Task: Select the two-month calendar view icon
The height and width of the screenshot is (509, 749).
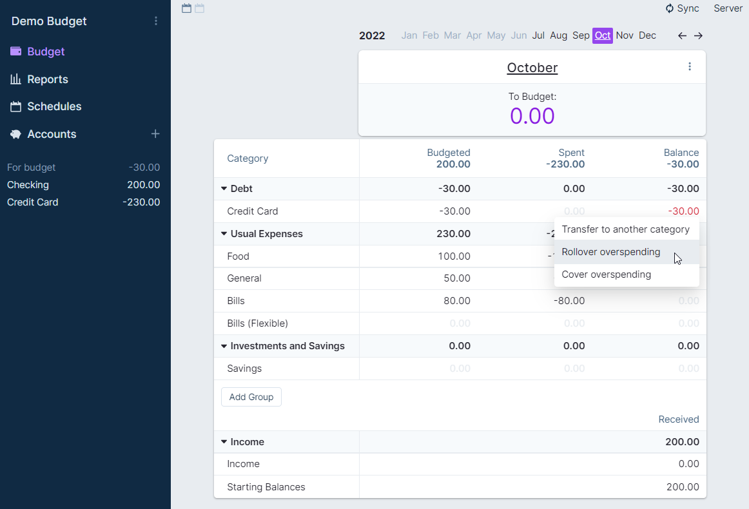Action: pos(200,8)
